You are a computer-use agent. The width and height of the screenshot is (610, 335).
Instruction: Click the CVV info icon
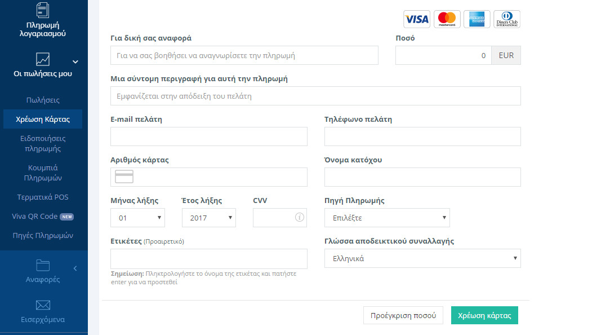pos(299,217)
